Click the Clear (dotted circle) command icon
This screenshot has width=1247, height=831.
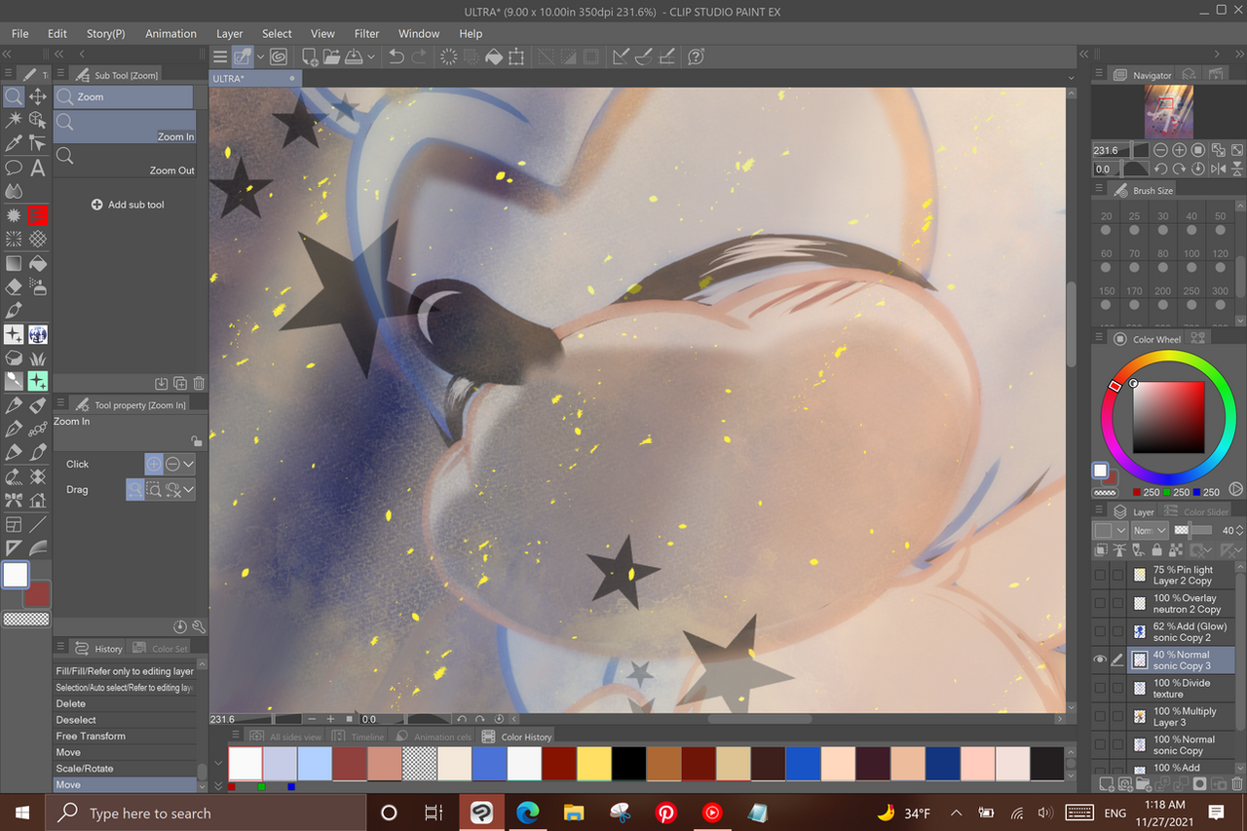pos(449,57)
